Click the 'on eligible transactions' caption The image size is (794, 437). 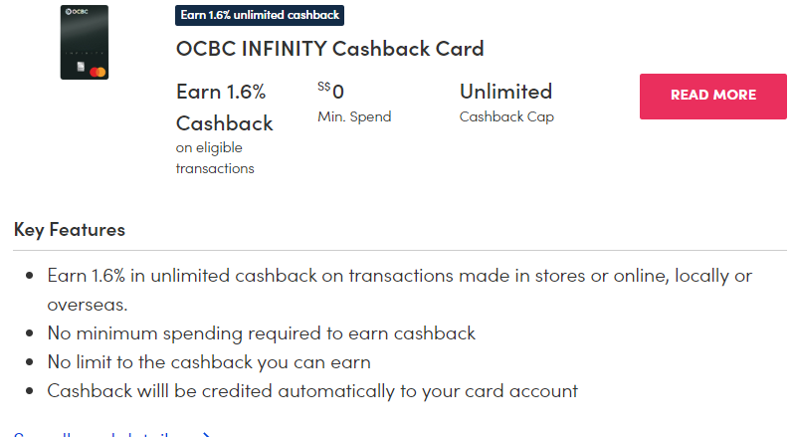pos(215,158)
